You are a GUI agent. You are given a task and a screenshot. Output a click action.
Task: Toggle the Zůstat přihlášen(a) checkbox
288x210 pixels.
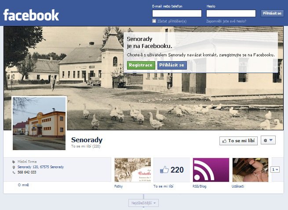(x=154, y=21)
